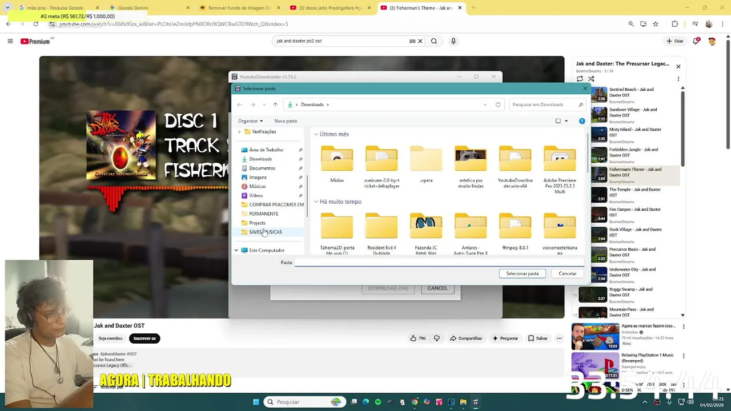Image resolution: width=731 pixels, height=411 pixels.
Task: Cancel the folder selection dialog
Action: coord(568,273)
